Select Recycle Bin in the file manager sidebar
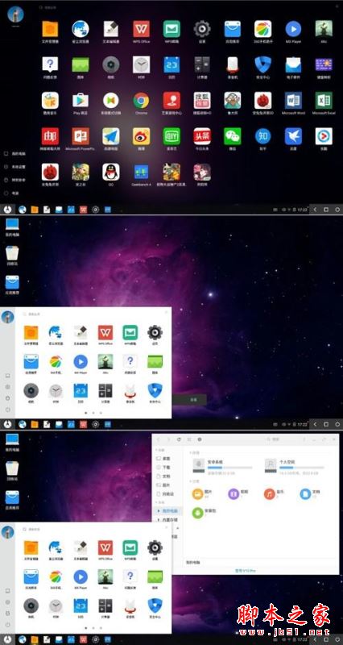Screen dimensions: 343x645 click(x=164, y=493)
